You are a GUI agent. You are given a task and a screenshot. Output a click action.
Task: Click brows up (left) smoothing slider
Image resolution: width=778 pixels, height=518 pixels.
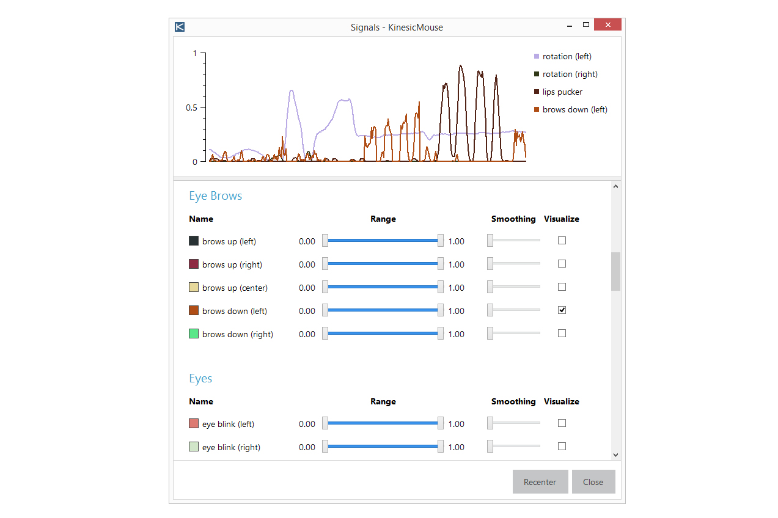[513, 241]
